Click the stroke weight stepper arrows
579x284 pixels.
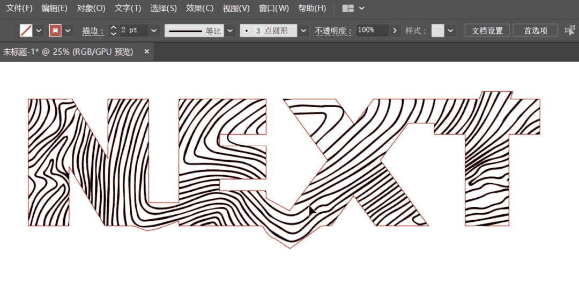point(114,31)
